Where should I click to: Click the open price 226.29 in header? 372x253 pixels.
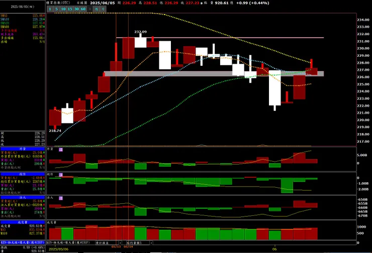(x=129, y=3)
